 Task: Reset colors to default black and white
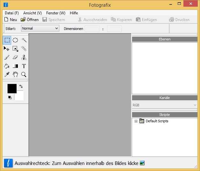[10, 97]
